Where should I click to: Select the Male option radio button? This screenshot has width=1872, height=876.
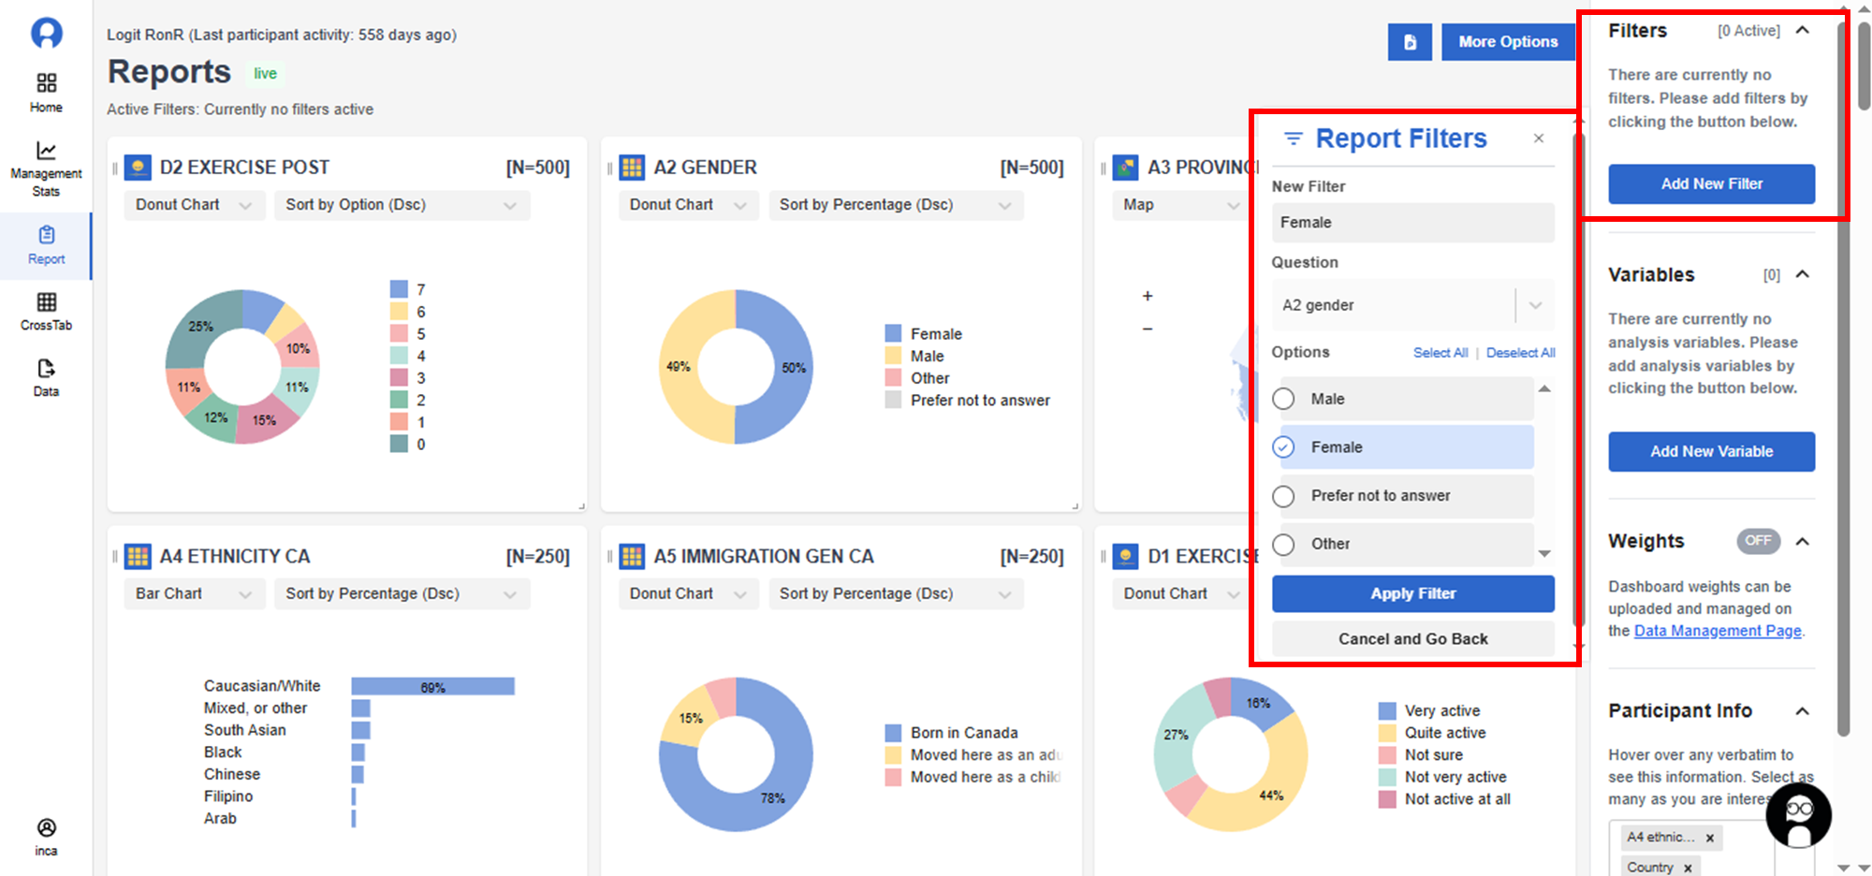[1284, 400]
